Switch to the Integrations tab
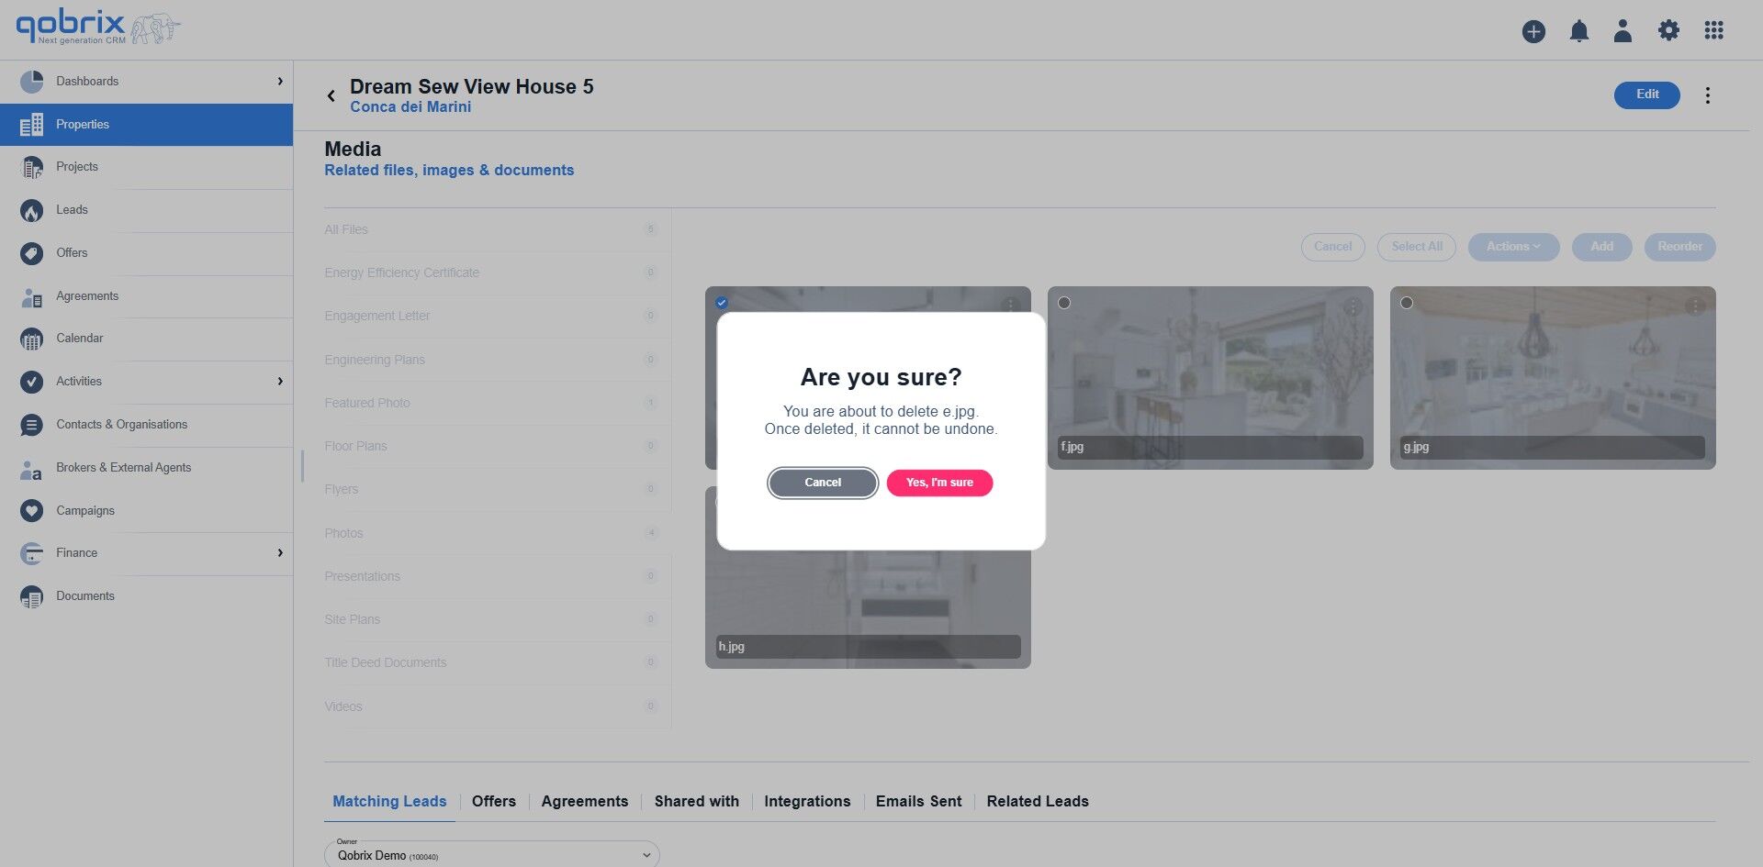The image size is (1763, 867). tap(807, 801)
